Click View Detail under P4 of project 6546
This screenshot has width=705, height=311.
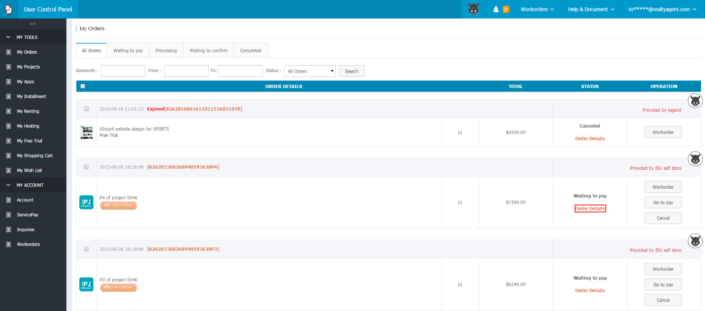click(119, 205)
